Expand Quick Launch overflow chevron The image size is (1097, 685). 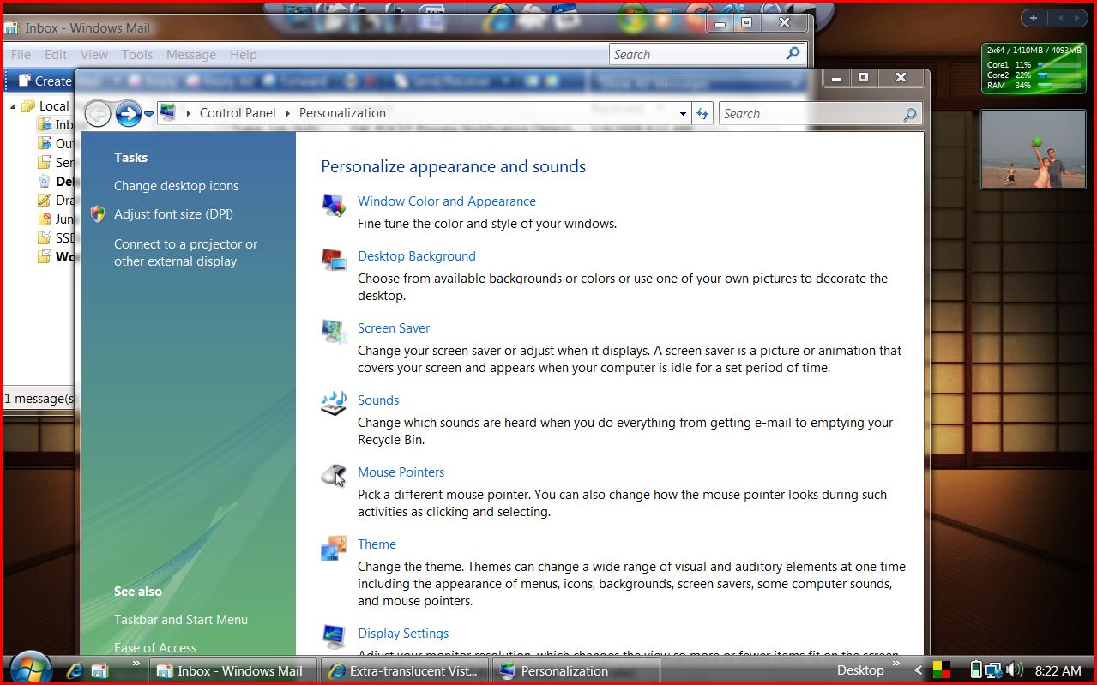tap(134, 663)
